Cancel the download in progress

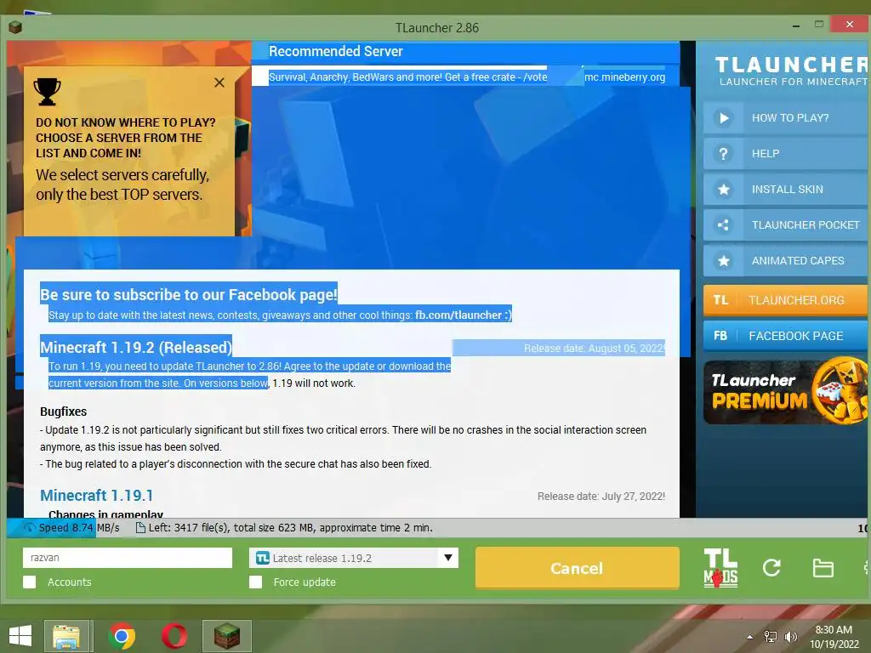(x=578, y=568)
